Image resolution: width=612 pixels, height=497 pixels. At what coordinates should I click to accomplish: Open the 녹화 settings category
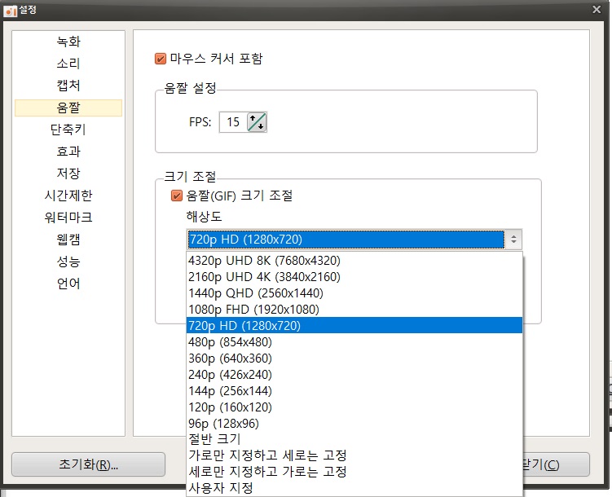[68, 42]
